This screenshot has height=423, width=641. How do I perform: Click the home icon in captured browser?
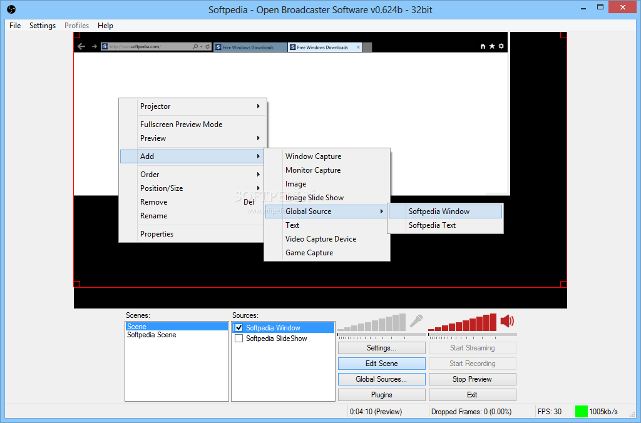483,46
